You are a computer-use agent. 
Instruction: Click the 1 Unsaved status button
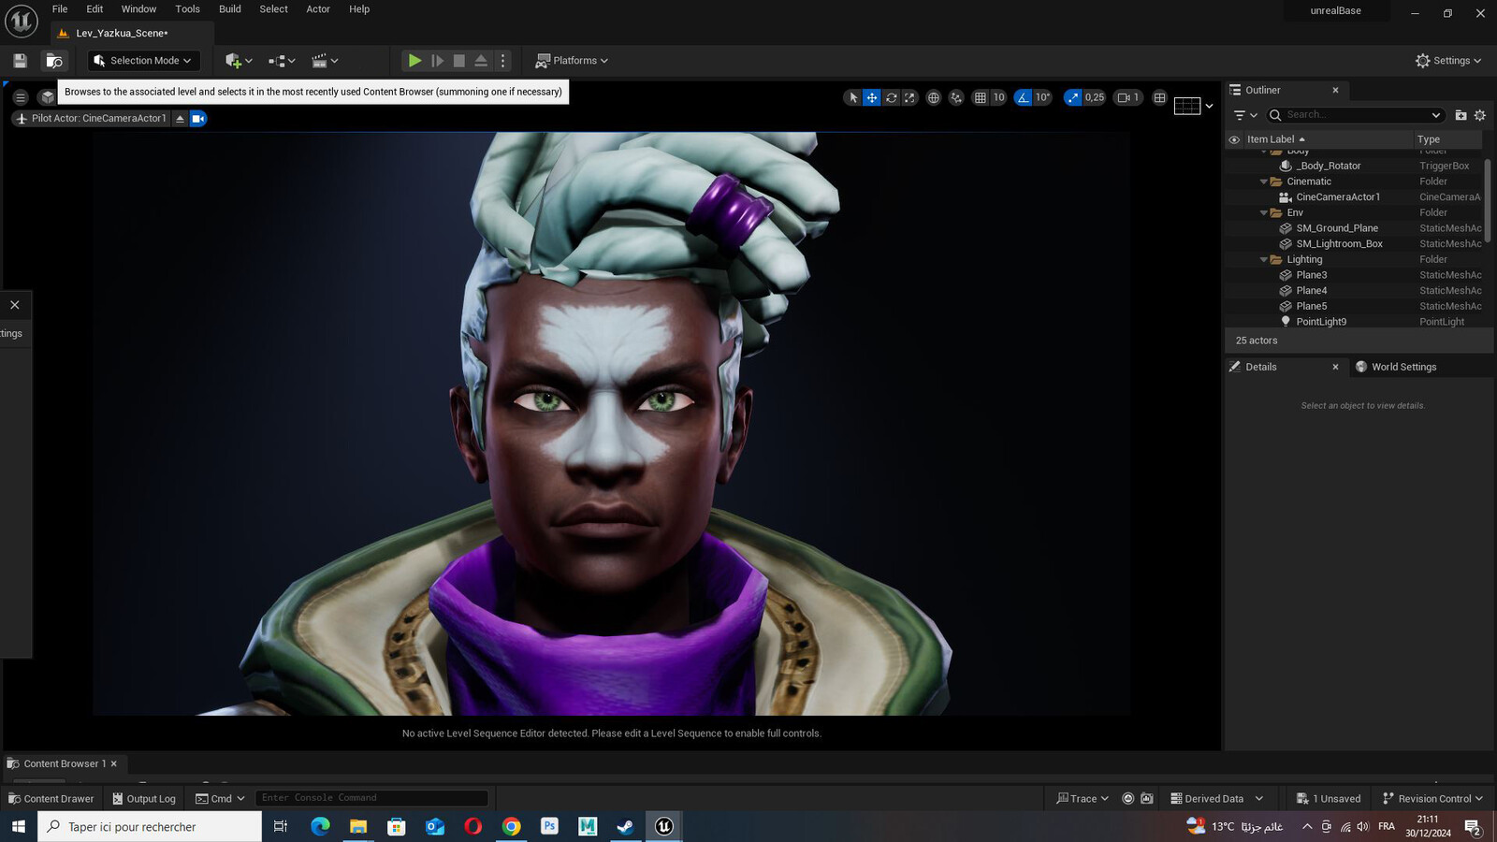(1329, 799)
